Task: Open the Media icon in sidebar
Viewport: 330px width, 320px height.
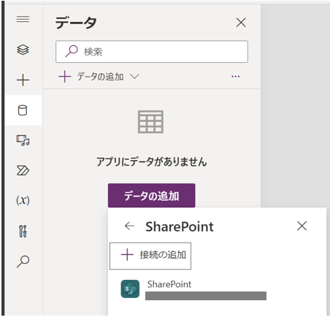Action: [x=23, y=140]
